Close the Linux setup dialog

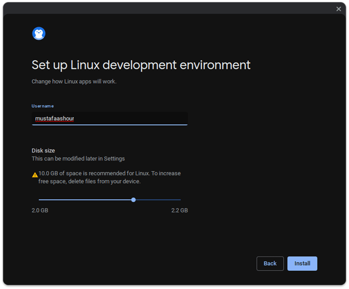click(x=339, y=9)
